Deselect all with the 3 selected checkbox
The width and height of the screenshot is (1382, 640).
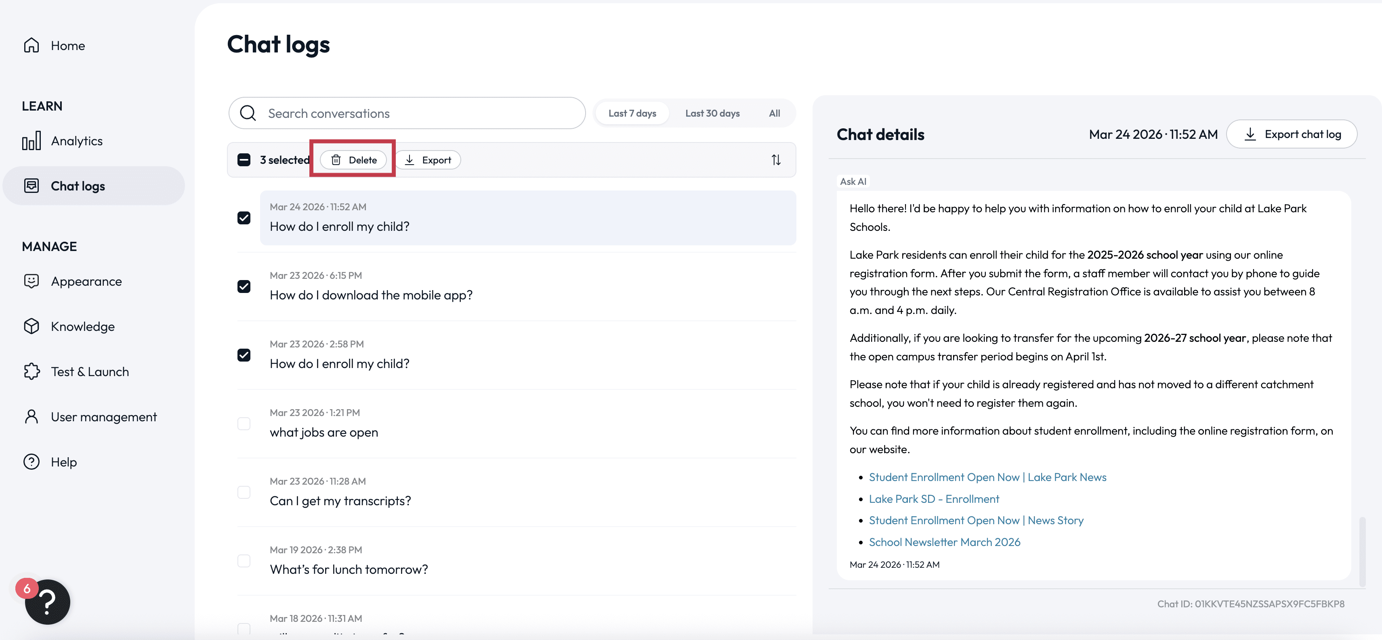[x=244, y=160]
